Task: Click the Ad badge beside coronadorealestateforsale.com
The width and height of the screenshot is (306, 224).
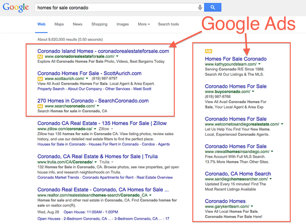Action: pos(40,57)
